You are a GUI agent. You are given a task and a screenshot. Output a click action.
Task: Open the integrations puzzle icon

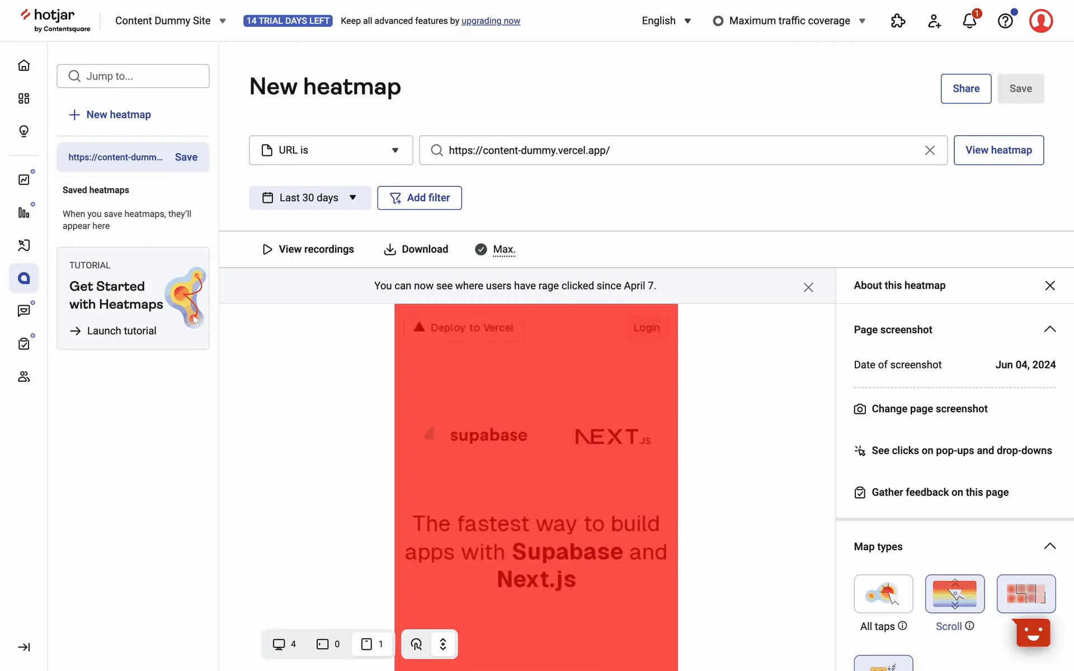pos(898,21)
